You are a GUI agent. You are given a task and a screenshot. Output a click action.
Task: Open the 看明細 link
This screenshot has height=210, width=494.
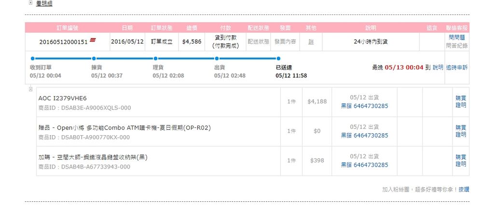[44, 4]
